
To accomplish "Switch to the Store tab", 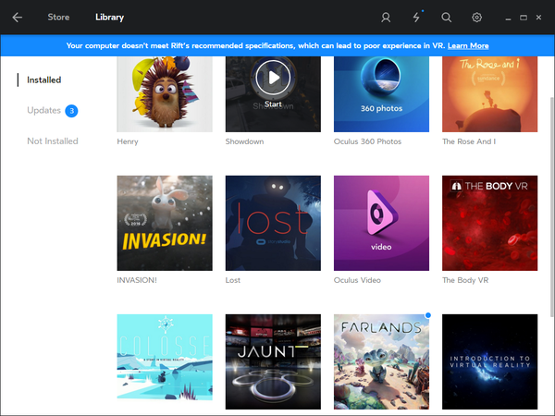I will point(58,18).
